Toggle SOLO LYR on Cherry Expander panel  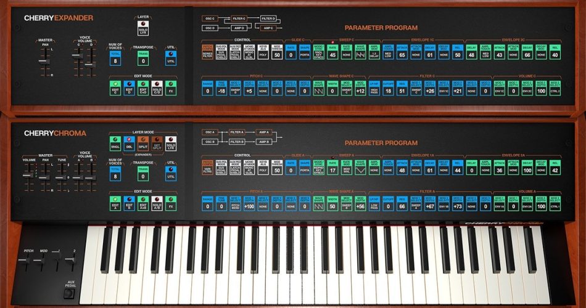click(142, 28)
